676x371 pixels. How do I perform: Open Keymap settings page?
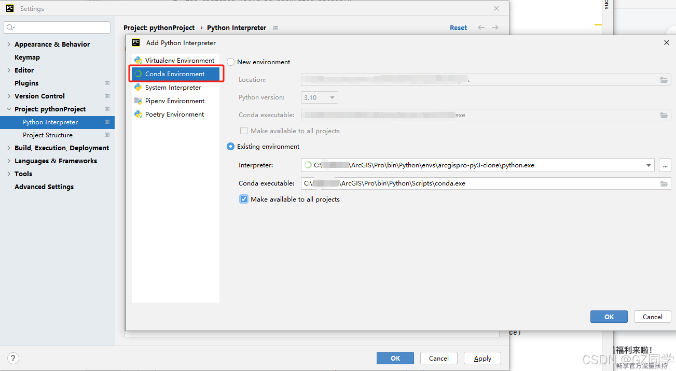pos(27,57)
